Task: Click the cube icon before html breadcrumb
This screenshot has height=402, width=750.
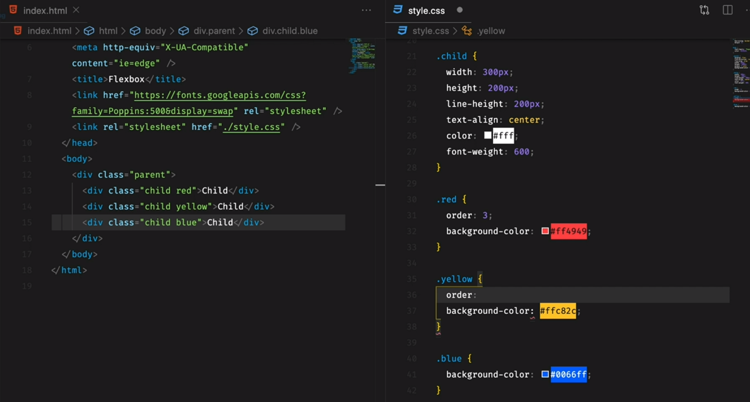Action: click(89, 31)
